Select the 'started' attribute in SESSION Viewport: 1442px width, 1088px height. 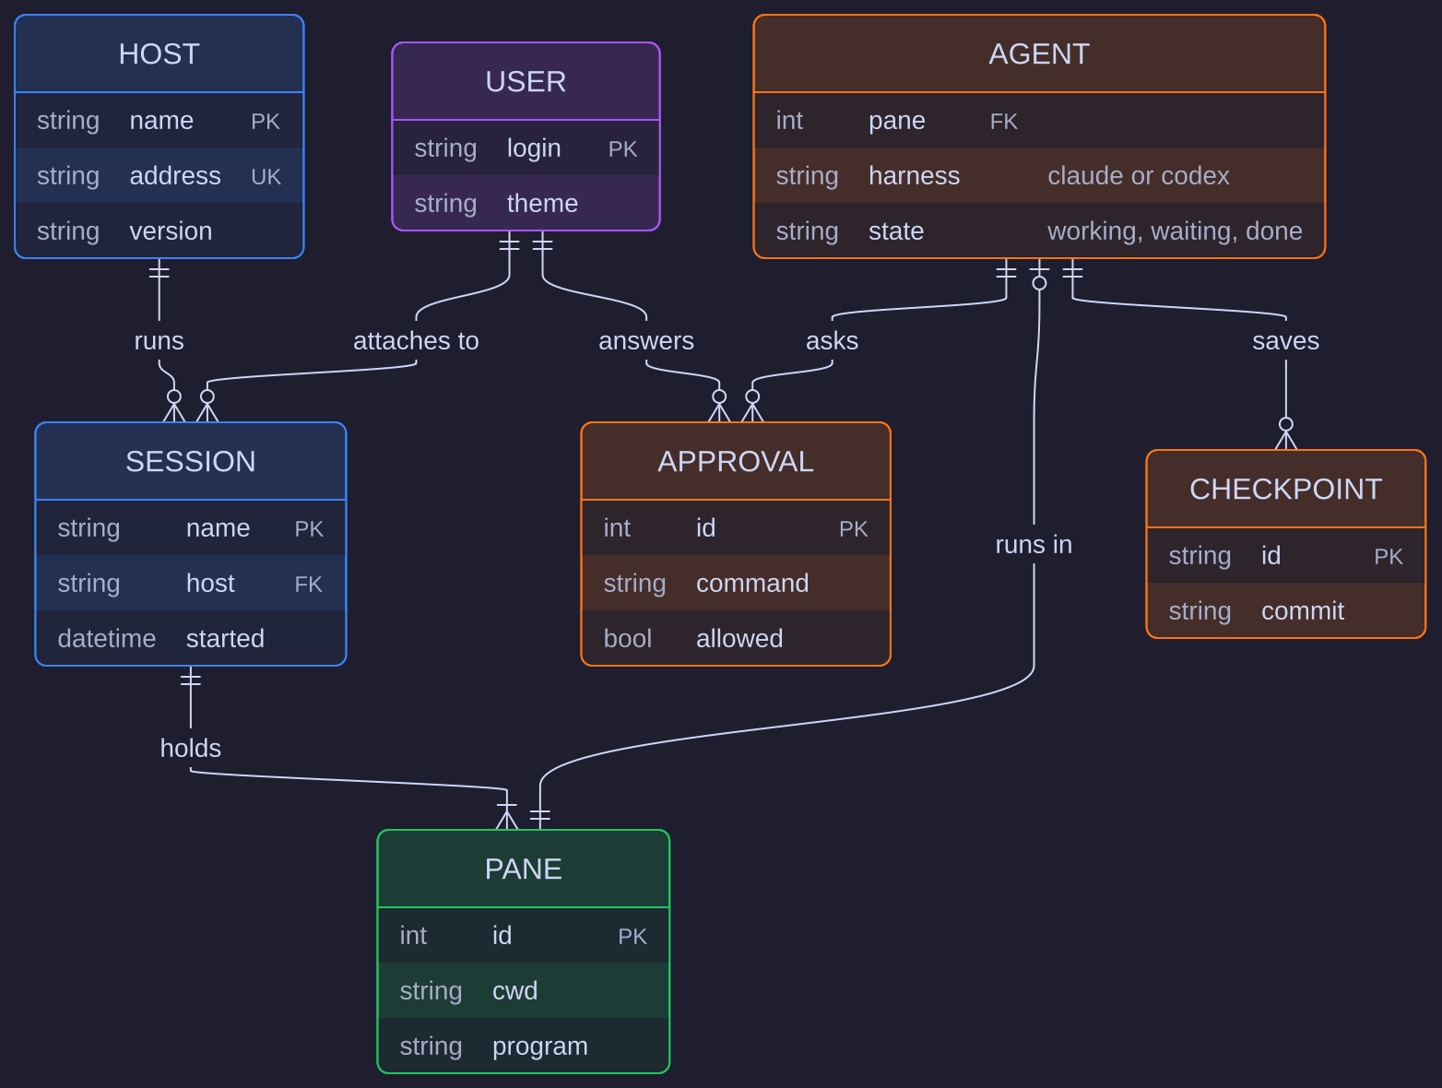[225, 639]
